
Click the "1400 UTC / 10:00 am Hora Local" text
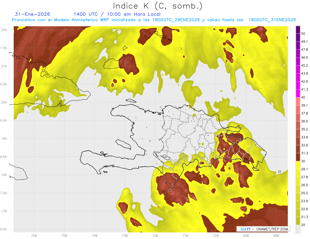coord(117,14)
